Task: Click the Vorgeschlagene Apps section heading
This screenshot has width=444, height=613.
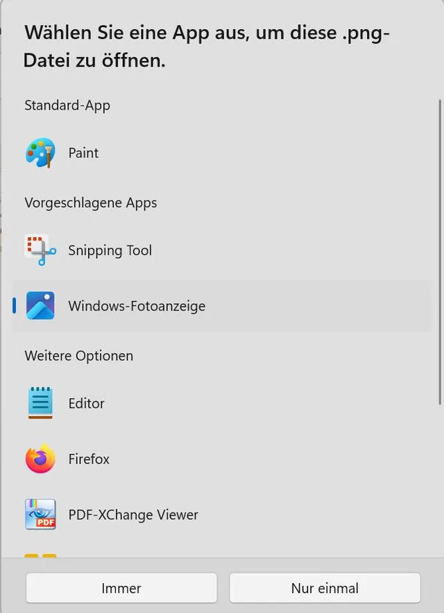Action: [x=91, y=202]
